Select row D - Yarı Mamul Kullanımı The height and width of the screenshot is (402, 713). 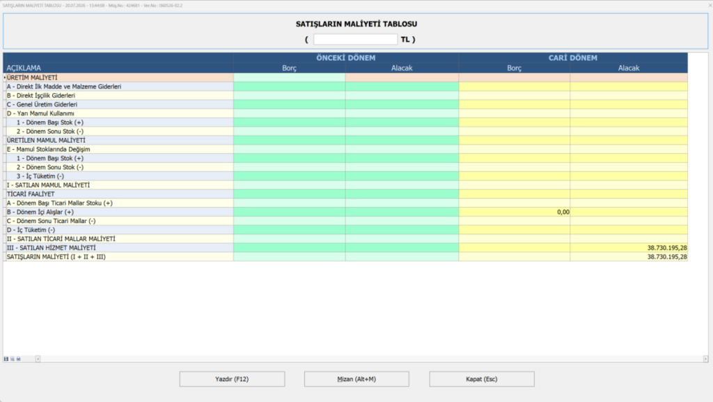pos(345,114)
